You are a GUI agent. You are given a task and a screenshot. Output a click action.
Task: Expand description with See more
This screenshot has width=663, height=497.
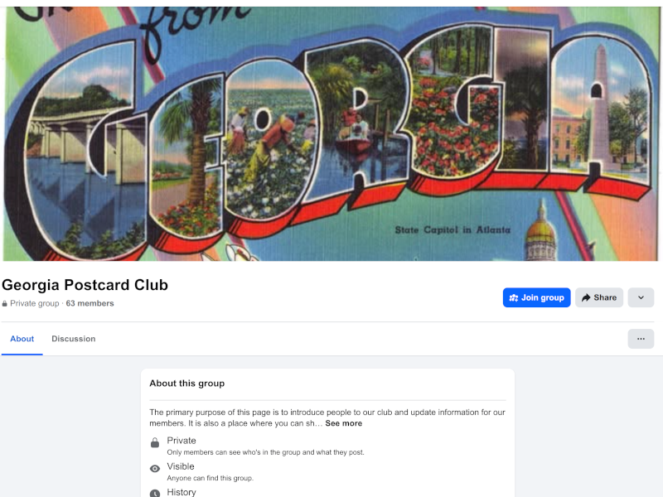click(x=343, y=423)
